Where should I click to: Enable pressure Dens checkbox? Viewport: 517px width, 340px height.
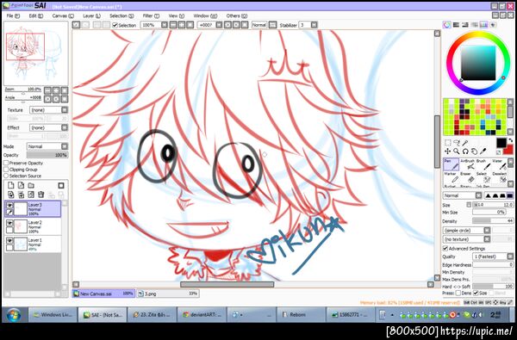click(x=458, y=293)
